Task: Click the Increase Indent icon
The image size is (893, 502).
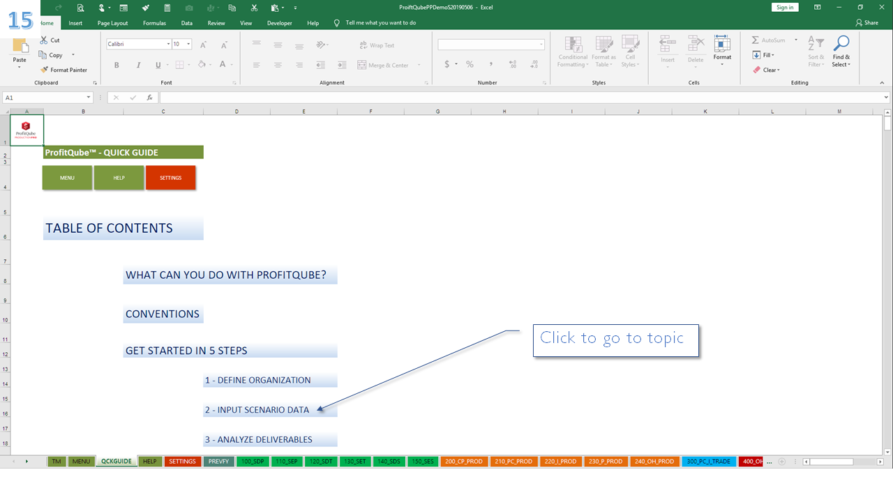Action: point(342,65)
